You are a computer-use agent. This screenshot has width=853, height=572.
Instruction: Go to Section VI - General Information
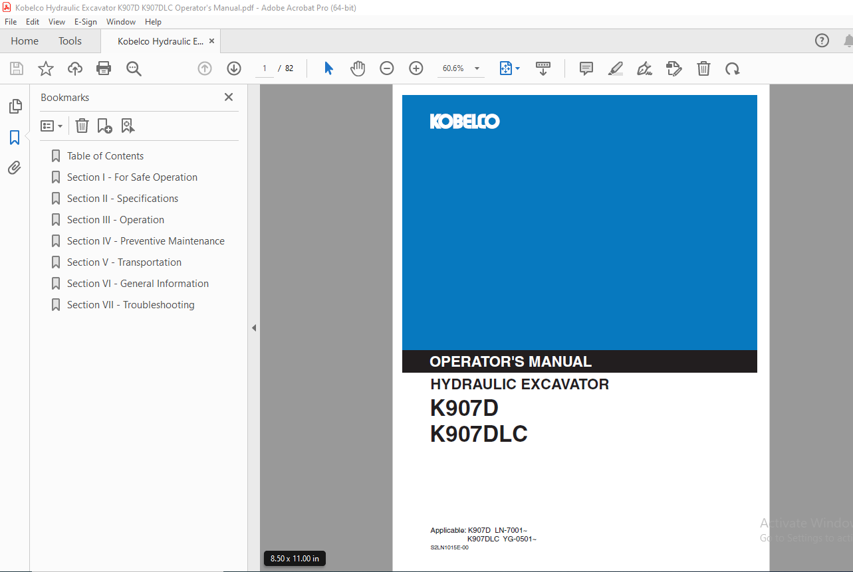(x=138, y=284)
